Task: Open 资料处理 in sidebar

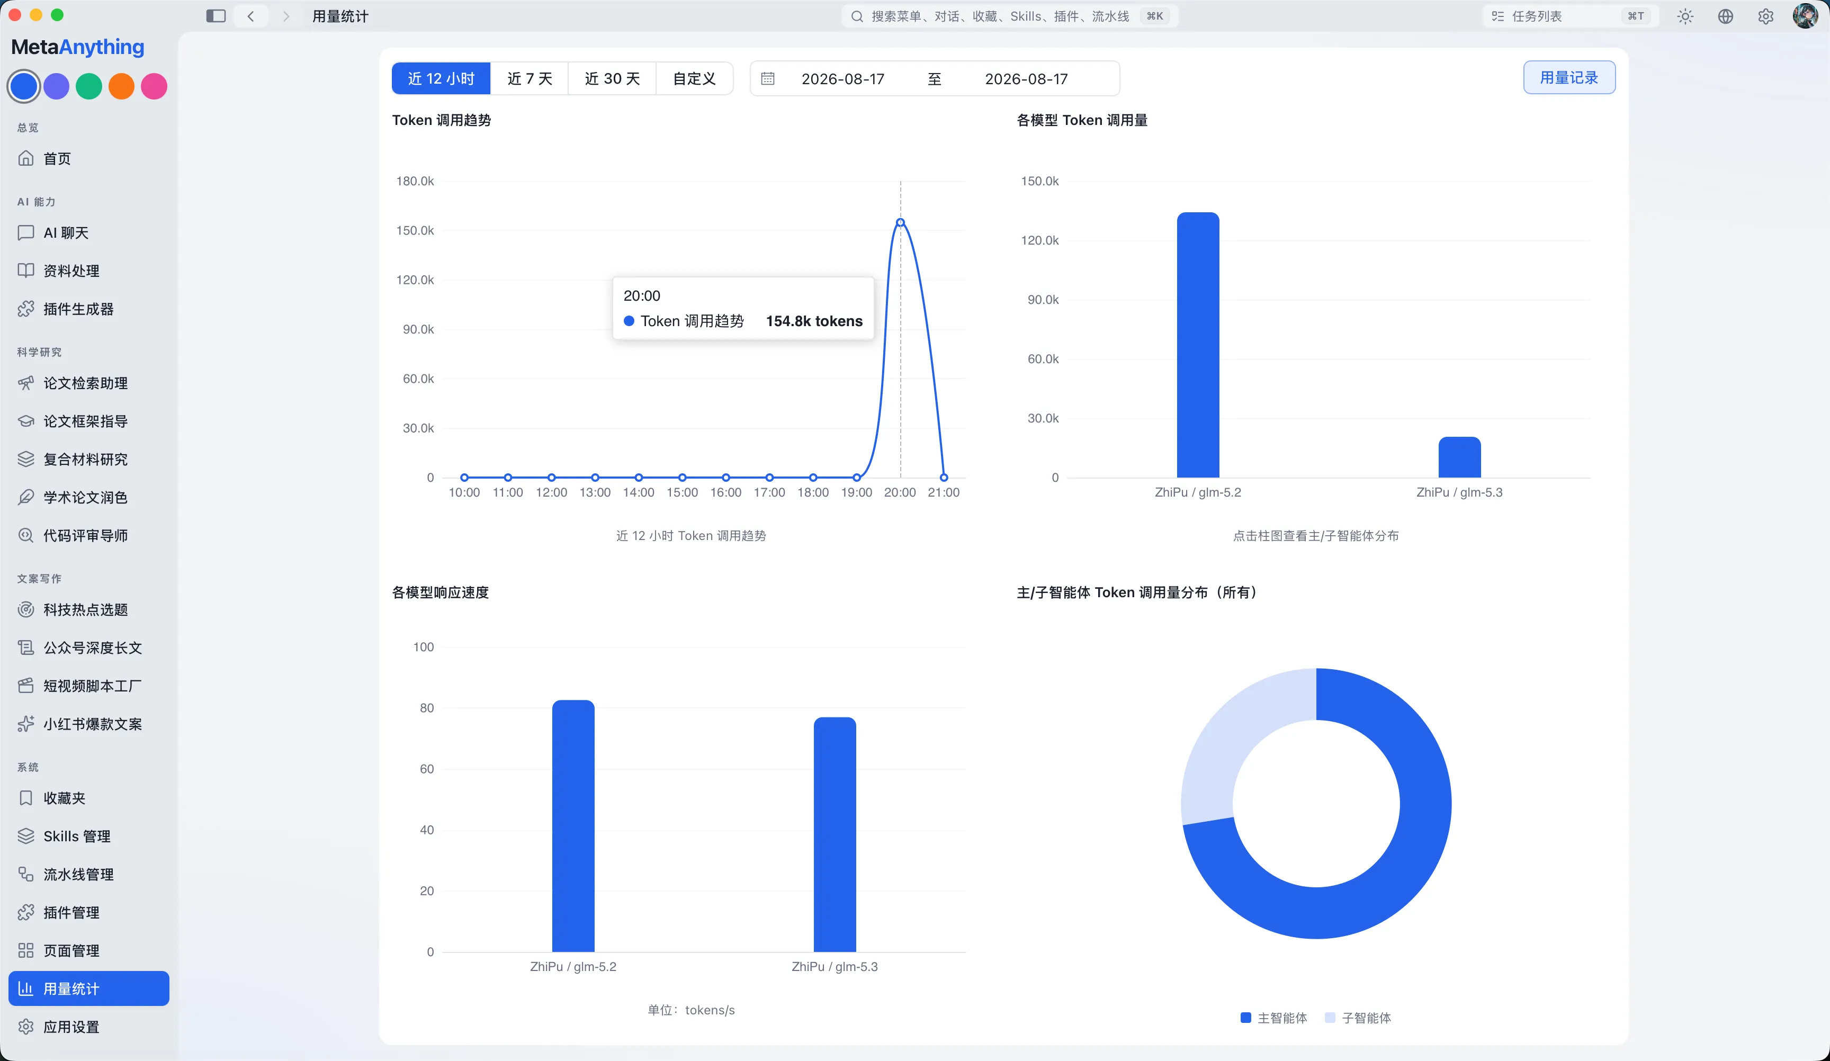Action: click(x=88, y=271)
